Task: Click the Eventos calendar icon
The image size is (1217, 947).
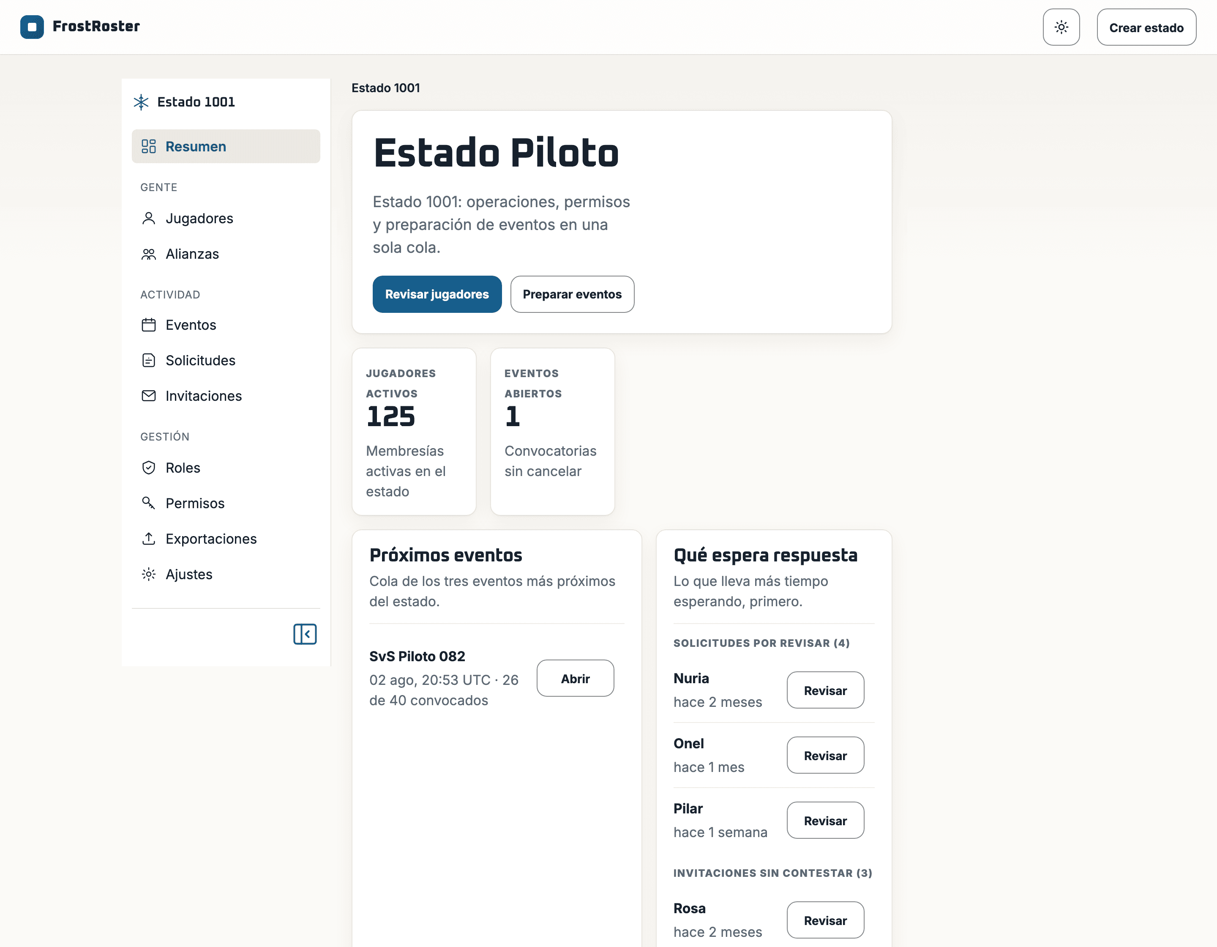Action: [x=148, y=325]
